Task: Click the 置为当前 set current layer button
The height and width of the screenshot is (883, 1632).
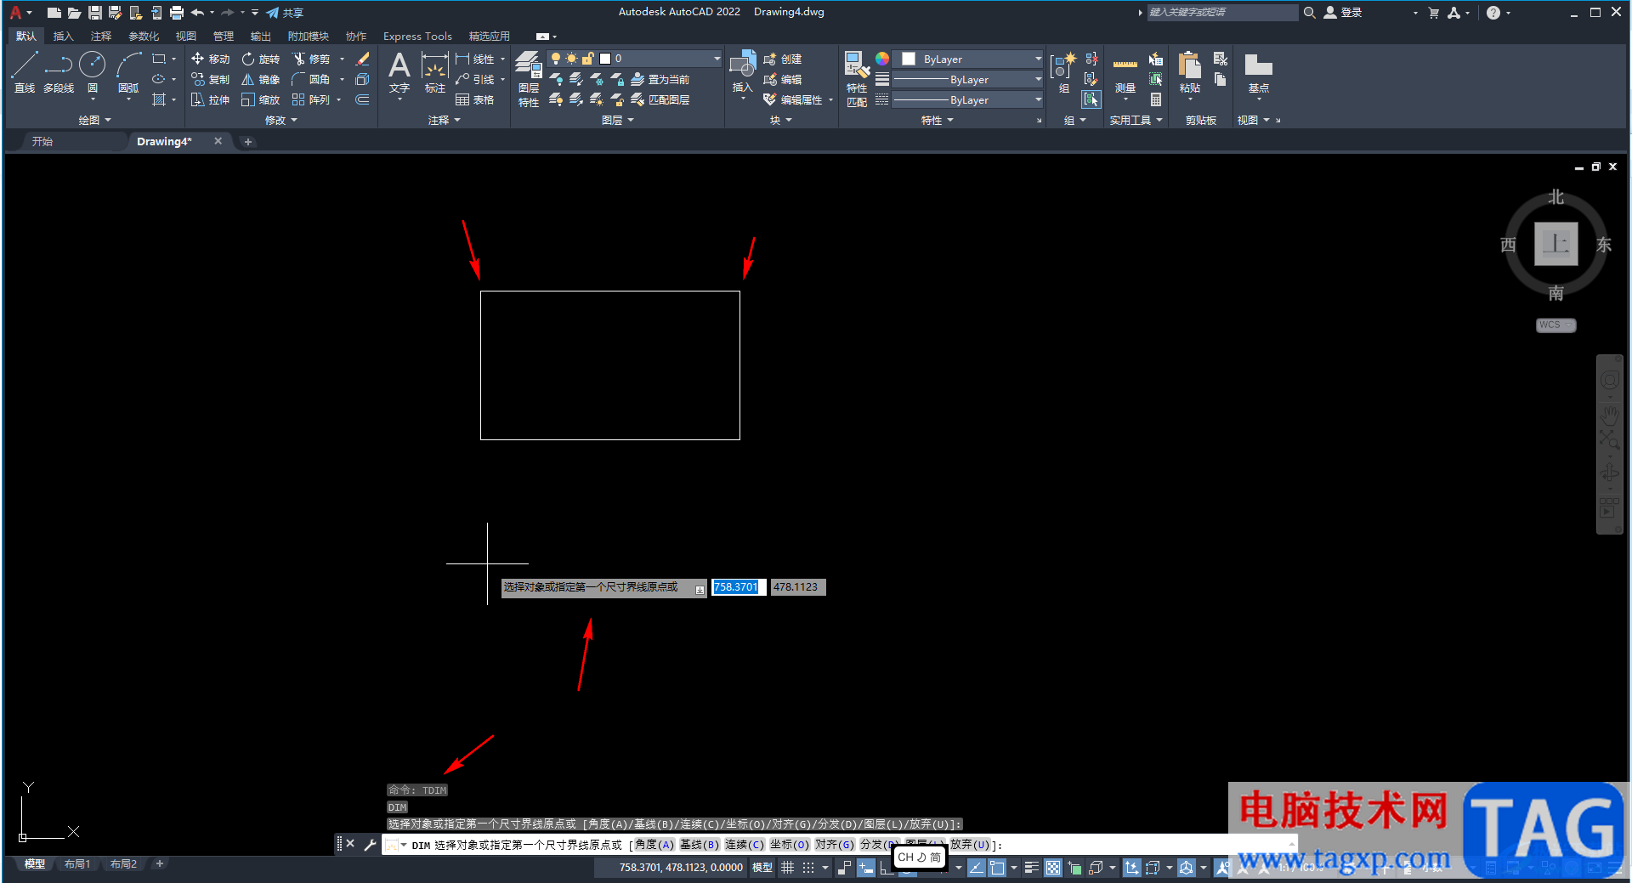Action: [x=660, y=79]
